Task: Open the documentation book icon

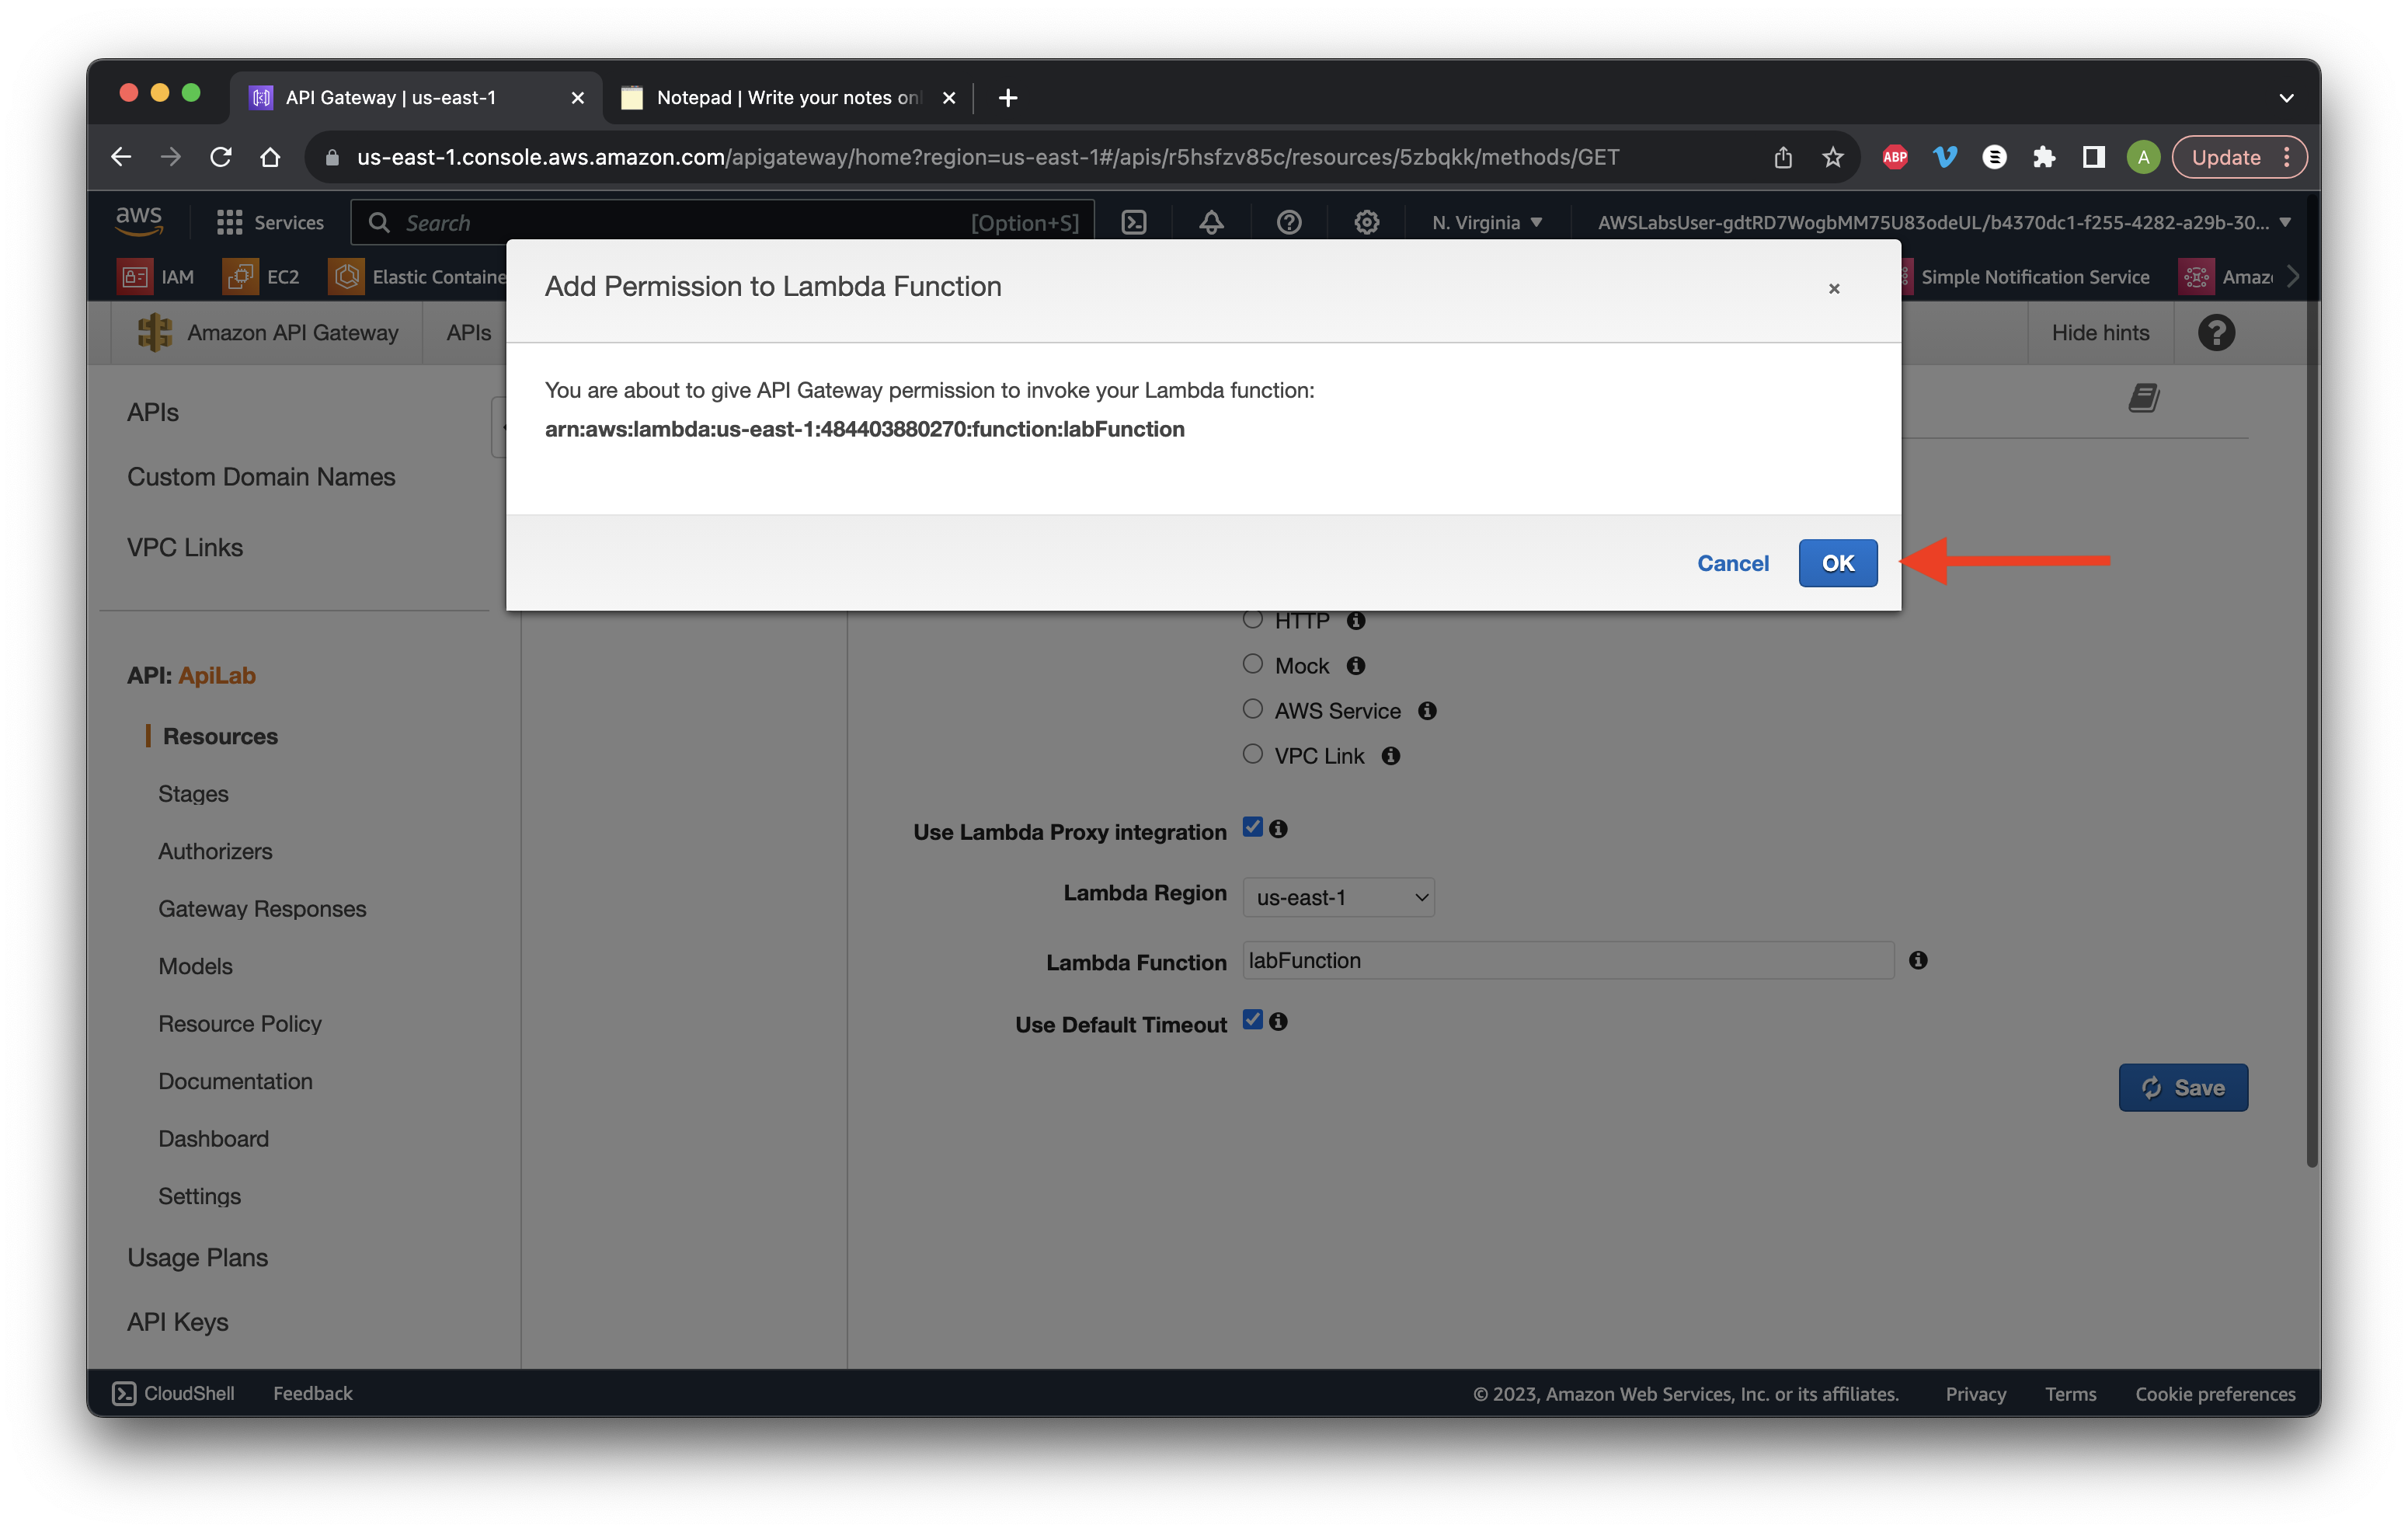Action: click(x=2143, y=398)
